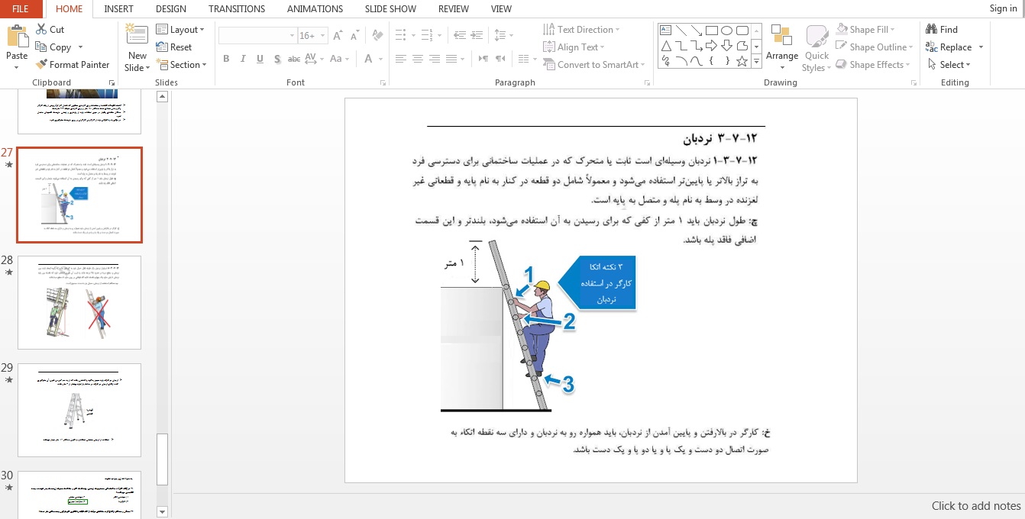Toggle text Shadow effect
The height and width of the screenshot is (519, 1025).
(276, 59)
